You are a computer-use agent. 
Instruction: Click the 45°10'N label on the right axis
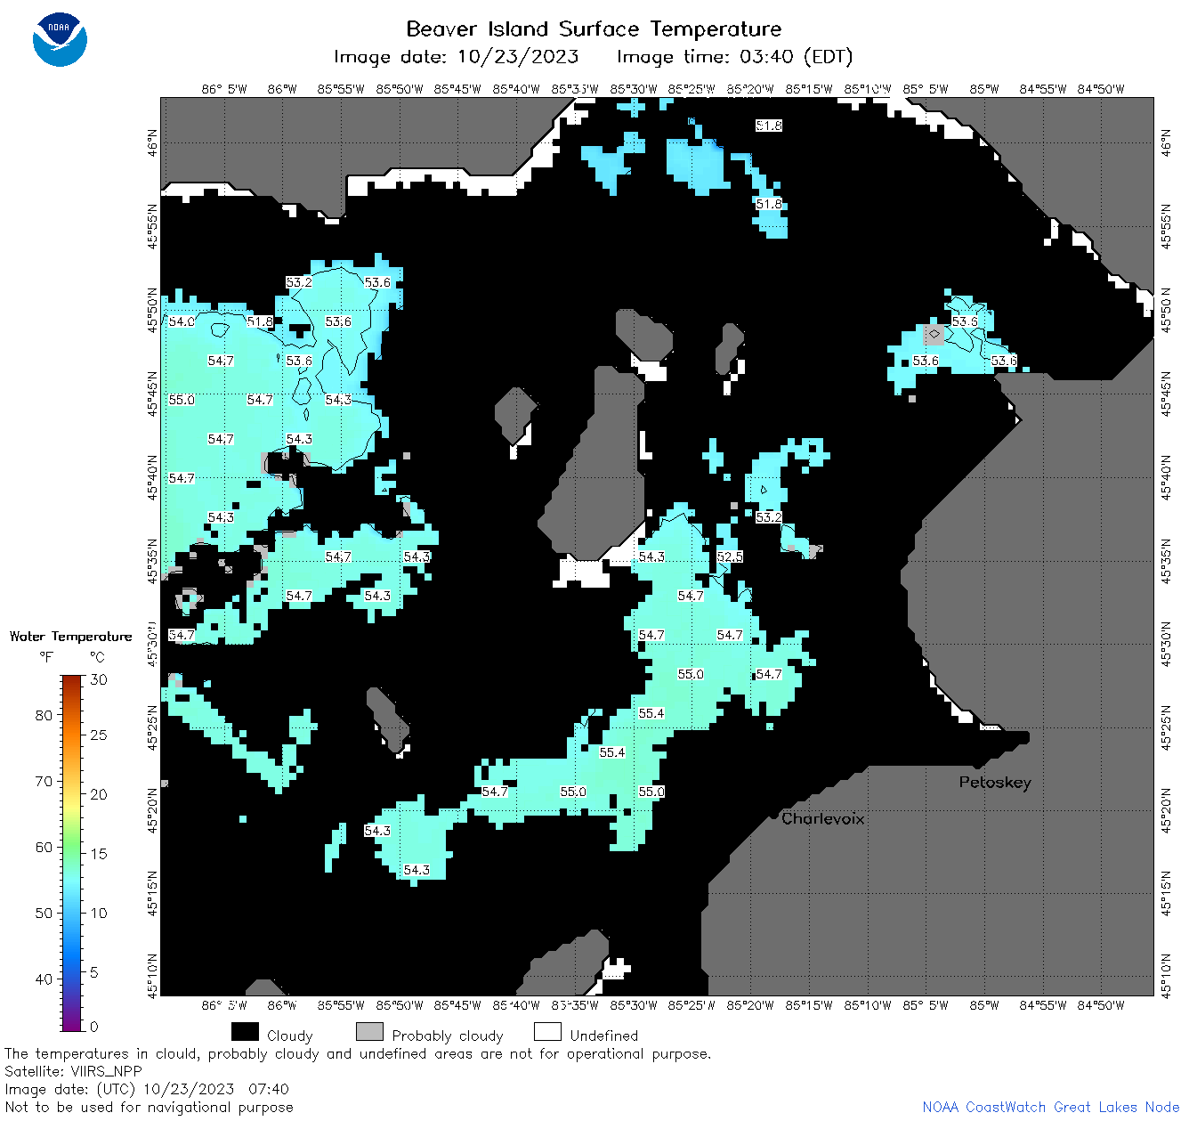coord(1167,975)
